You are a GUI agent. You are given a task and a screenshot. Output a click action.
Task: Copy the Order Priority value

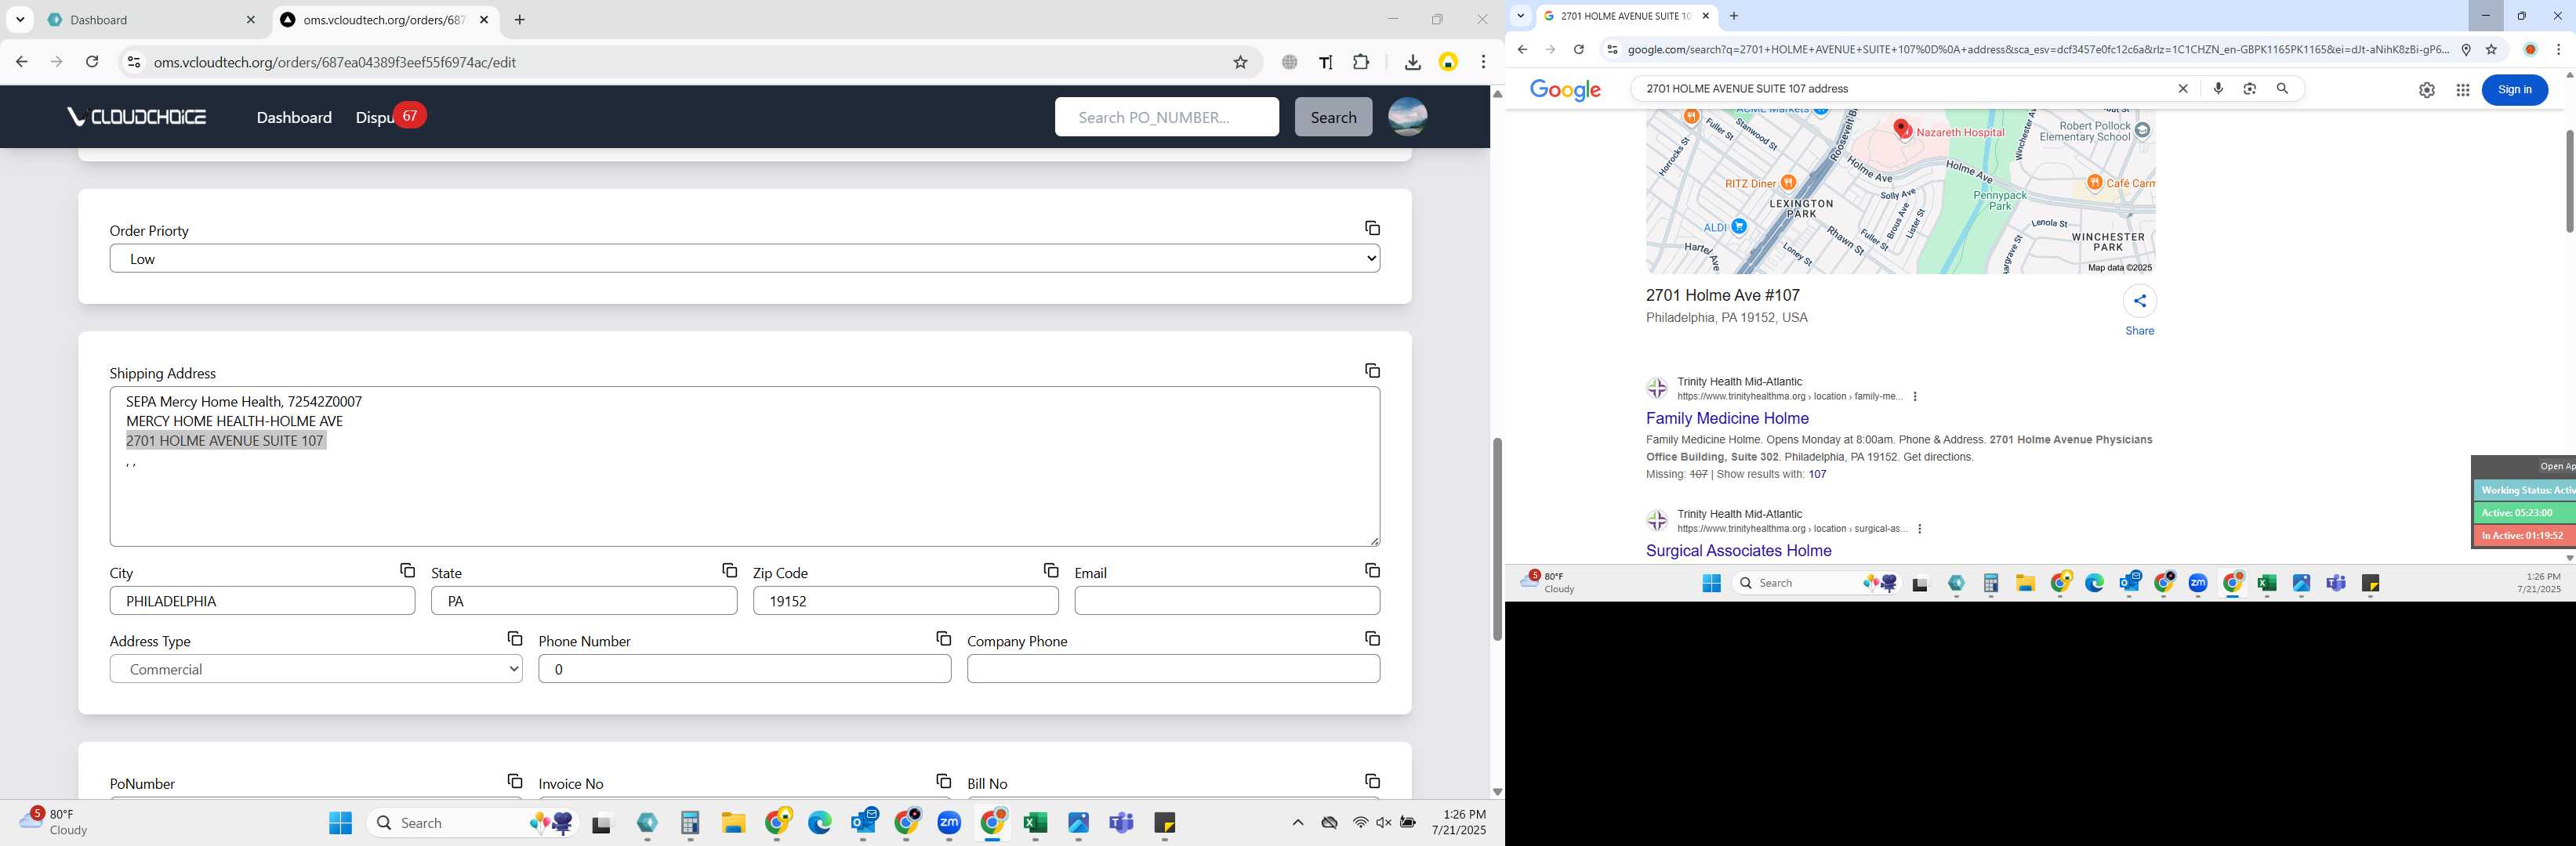pos(1372,229)
